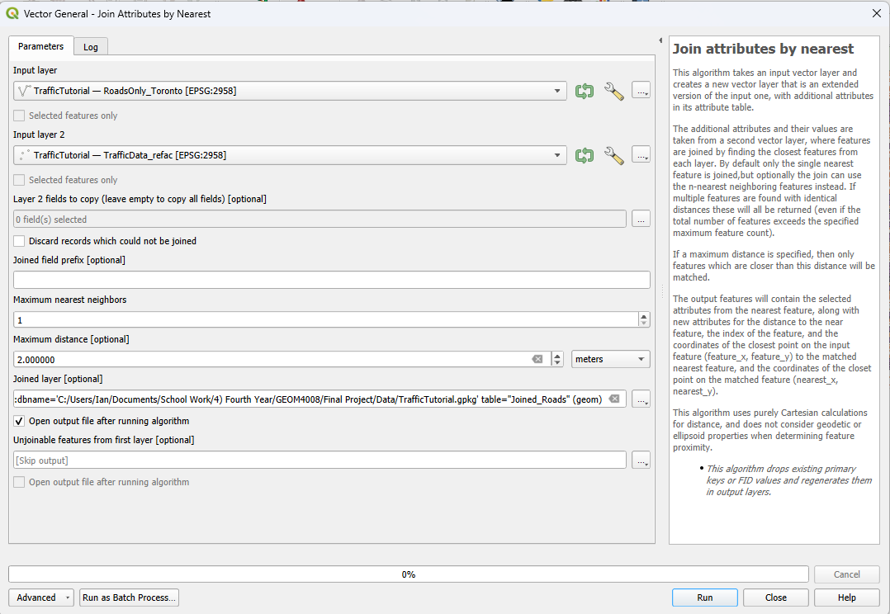Screen dimensions: 890x614
Task: Click browse button beside Input layer 2
Action: pos(641,155)
